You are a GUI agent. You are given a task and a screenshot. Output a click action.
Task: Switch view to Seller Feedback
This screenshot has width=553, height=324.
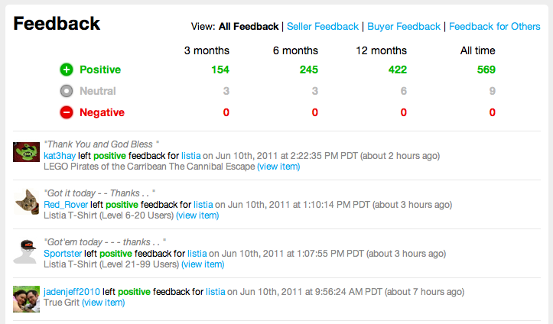point(323,27)
